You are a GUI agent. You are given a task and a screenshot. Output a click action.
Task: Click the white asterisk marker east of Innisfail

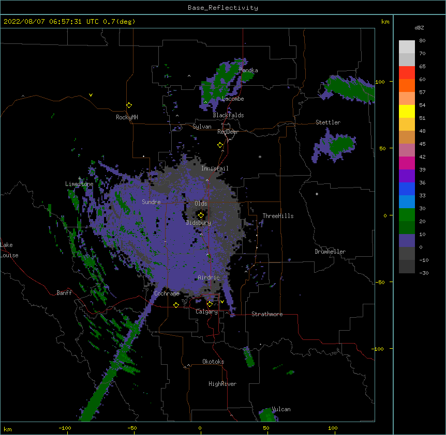(x=260, y=157)
